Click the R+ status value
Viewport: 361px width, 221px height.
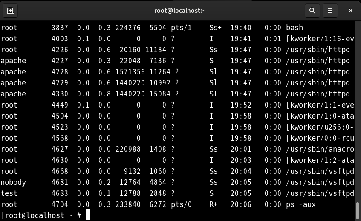tap(213, 204)
